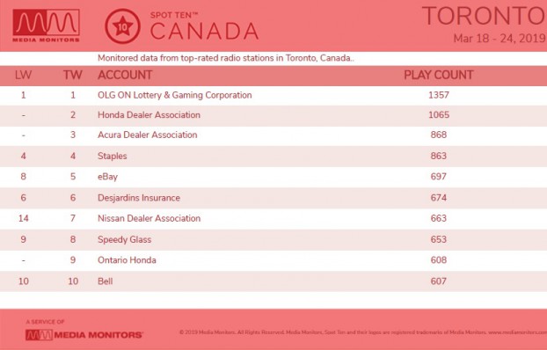Select OLG ON Lottery & Gaming Corporation row
This screenshot has width=547, height=350.
[x=273, y=95]
